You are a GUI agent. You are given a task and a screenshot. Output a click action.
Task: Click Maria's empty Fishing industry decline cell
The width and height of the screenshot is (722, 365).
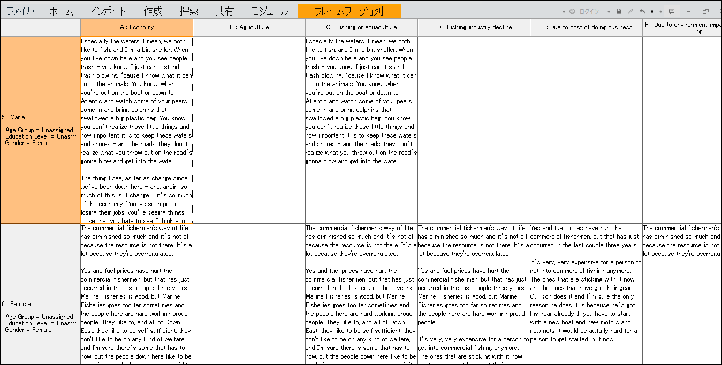click(474, 130)
